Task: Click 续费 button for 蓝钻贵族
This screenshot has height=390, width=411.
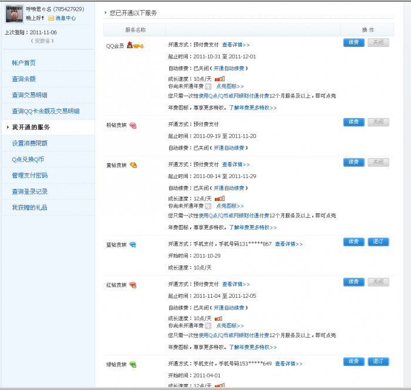Action: point(353,242)
